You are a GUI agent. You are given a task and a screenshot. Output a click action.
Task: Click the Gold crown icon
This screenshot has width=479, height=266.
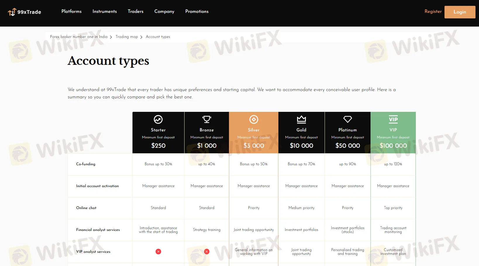click(301, 119)
